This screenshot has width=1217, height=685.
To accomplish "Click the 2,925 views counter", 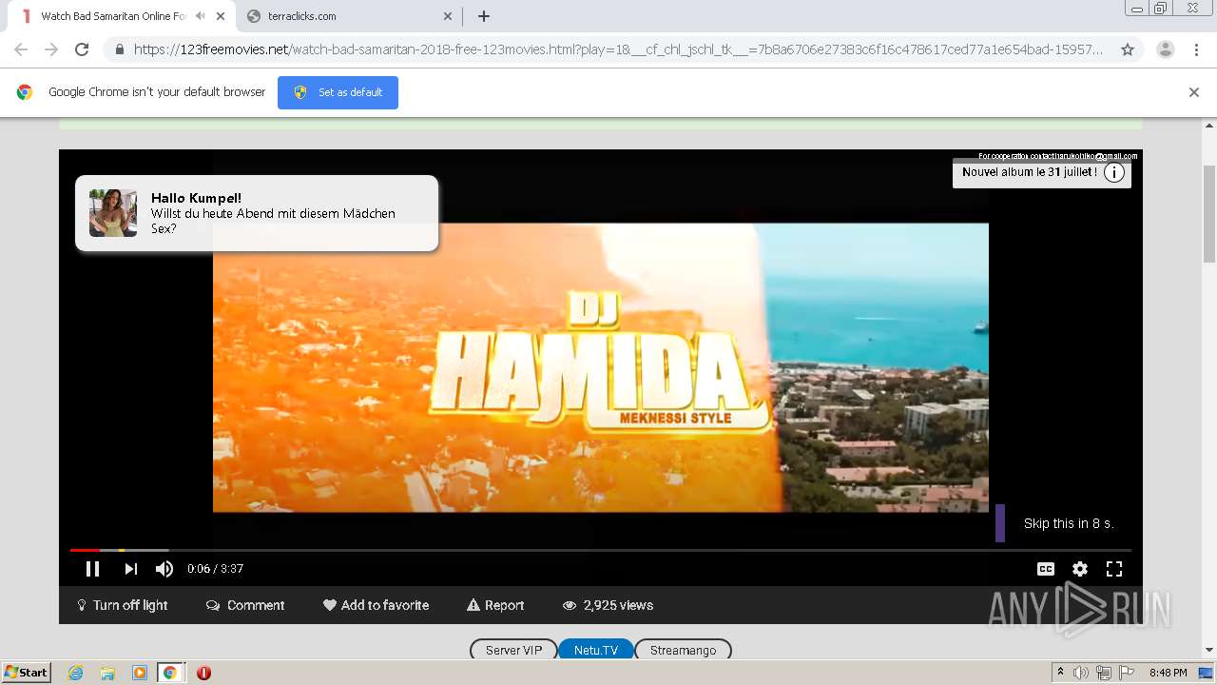I will [608, 605].
